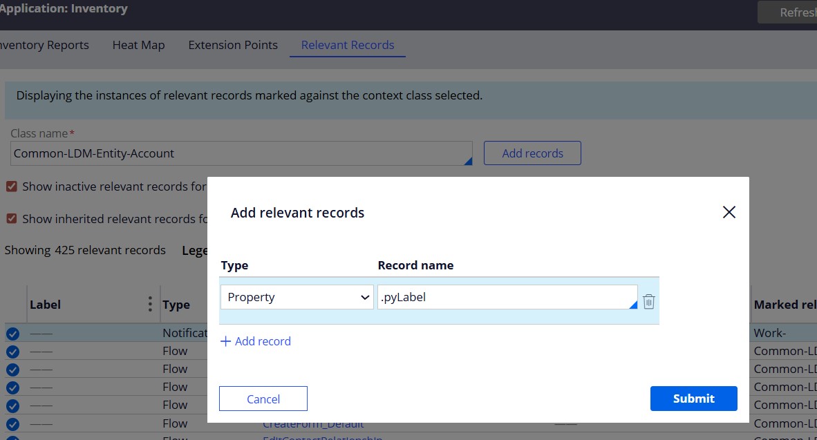
Task: Delete the .pyLabel row using the trash icon
Action: pos(648,301)
